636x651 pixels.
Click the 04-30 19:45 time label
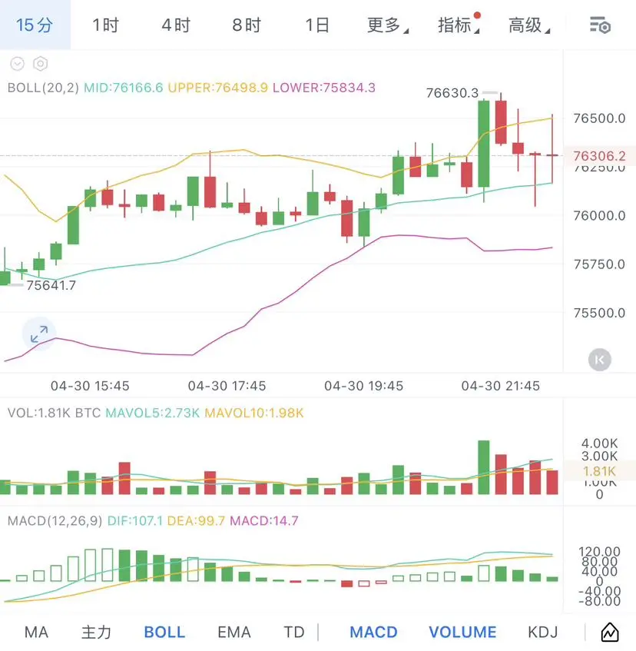click(x=364, y=386)
